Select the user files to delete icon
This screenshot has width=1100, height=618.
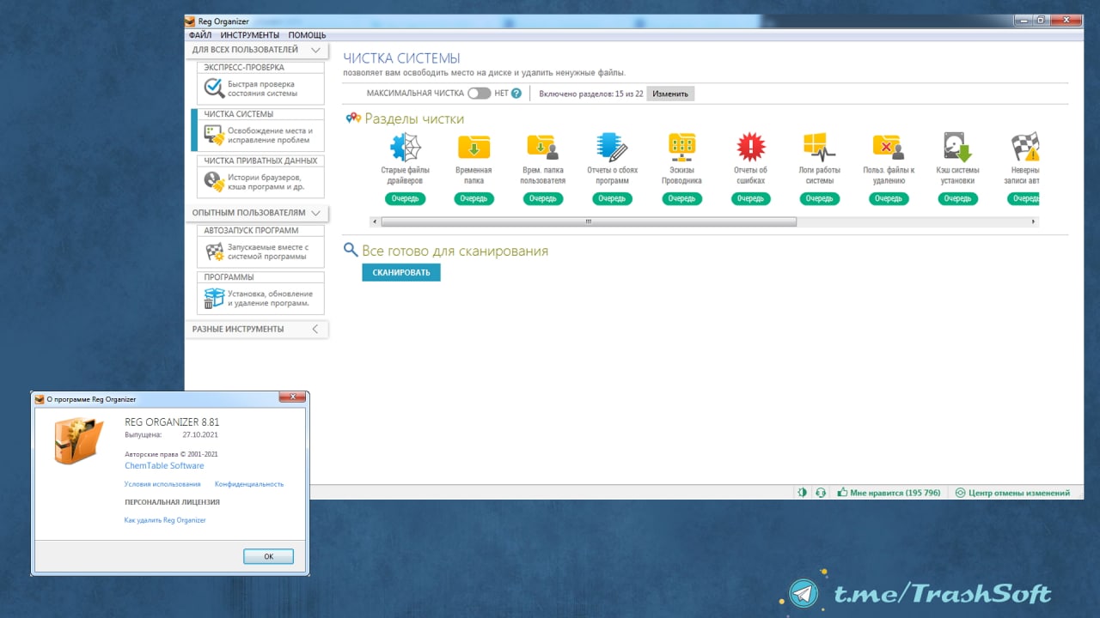pos(888,148)
